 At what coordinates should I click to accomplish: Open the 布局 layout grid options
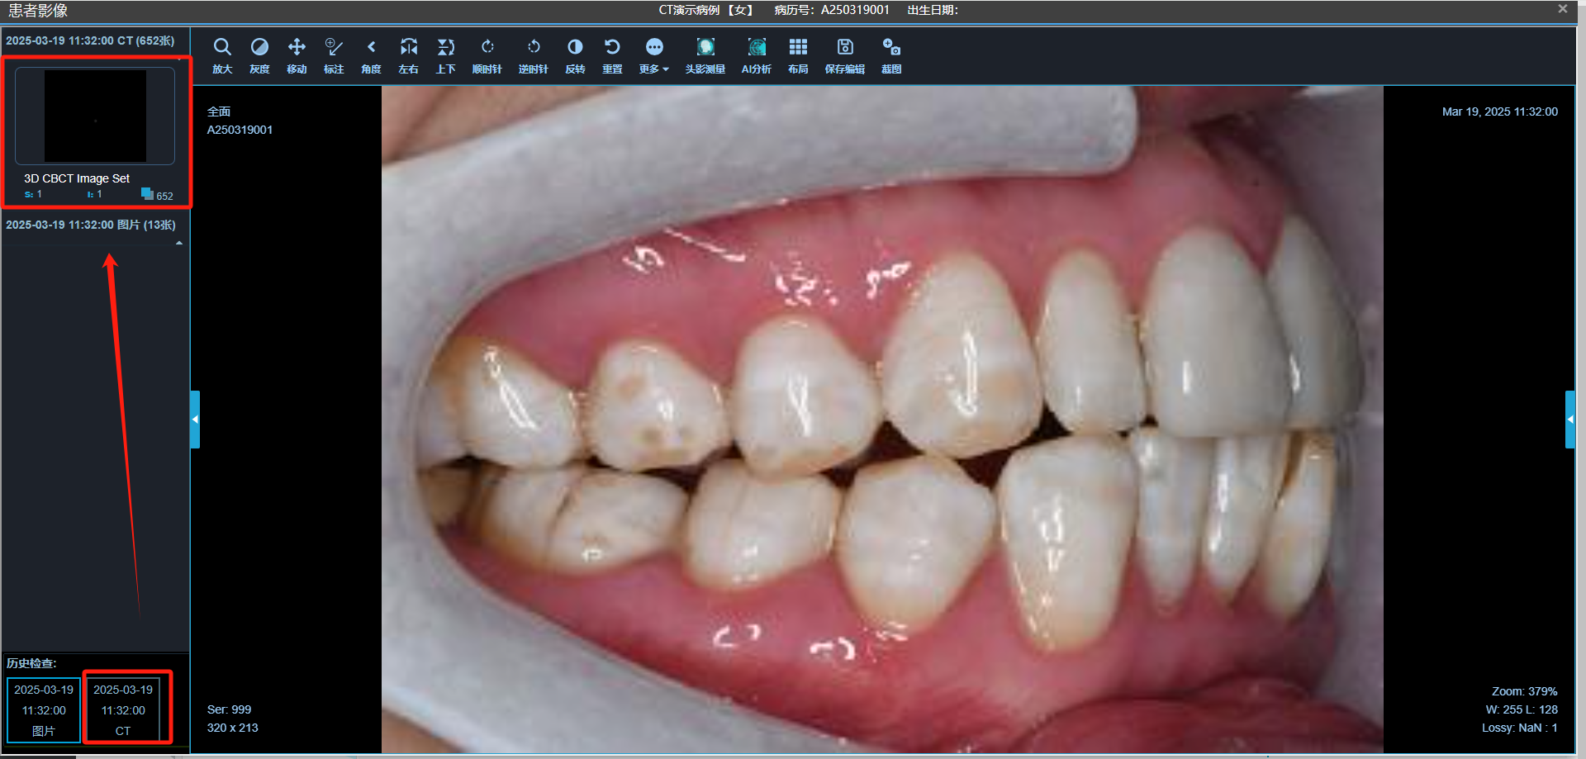[798, 55]
